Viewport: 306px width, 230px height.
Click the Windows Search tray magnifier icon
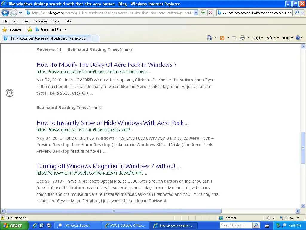coord(284,226)
